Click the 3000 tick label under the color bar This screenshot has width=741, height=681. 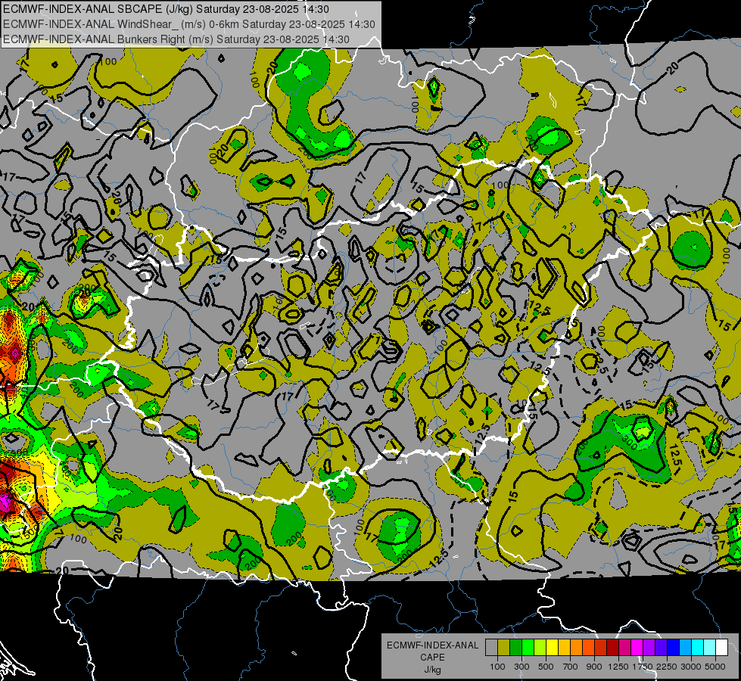click(x=691, y=667)
